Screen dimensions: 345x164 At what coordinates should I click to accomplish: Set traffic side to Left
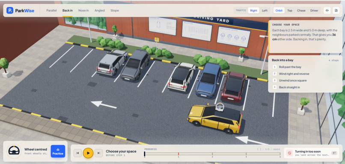pyautogui.click(x=265, y=10)
